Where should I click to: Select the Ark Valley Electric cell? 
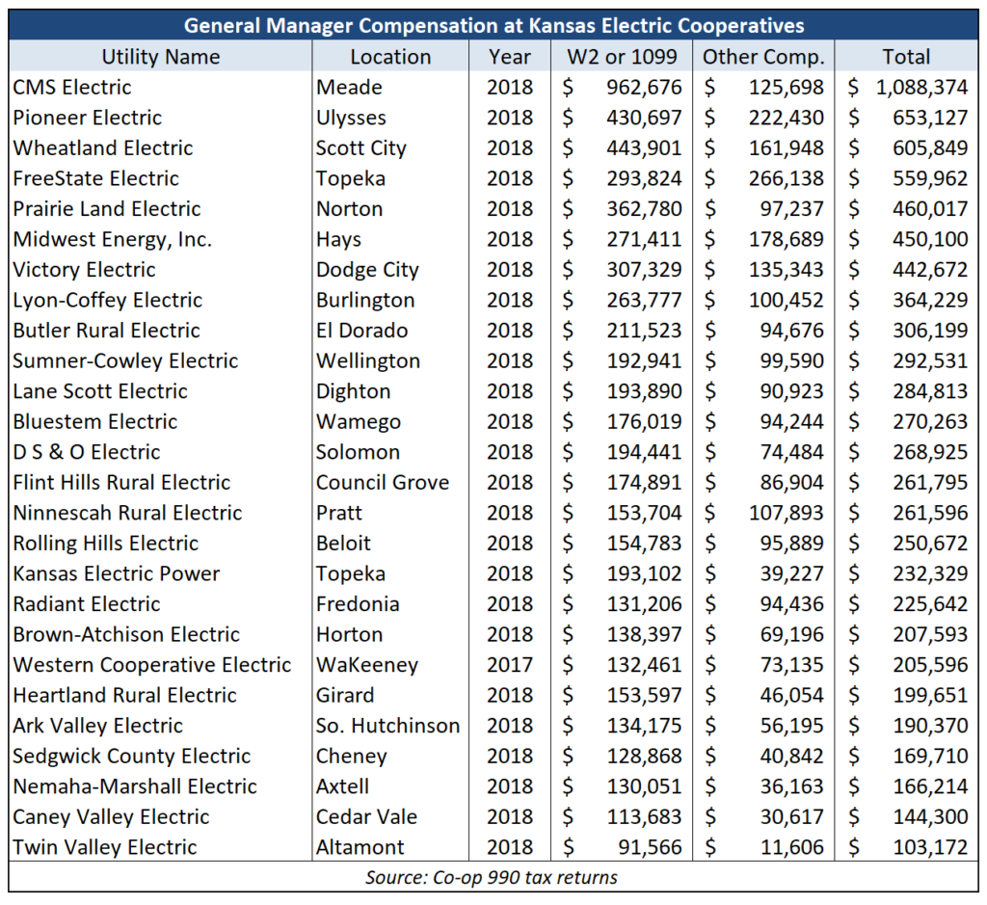tap(98, 726)
